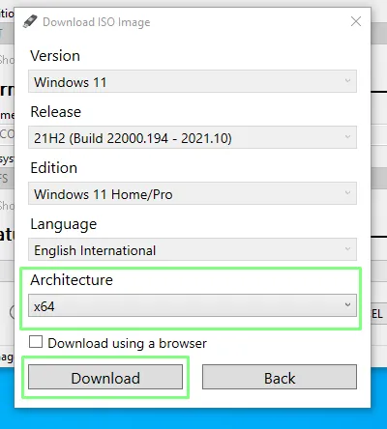The width and height of the screenshot is (387, 429).
Task: Open the Release dropdown showing 21H2 build
Action: click(193, 137)
